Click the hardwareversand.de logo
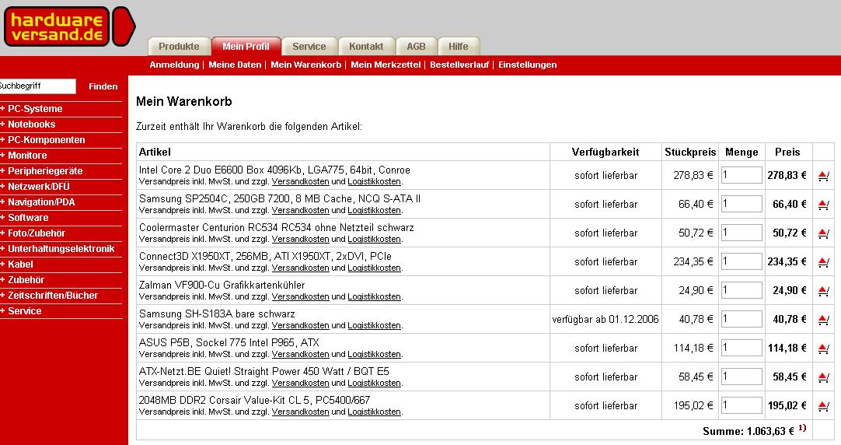The height and width of the screenshot is (445, 841). 68,26
